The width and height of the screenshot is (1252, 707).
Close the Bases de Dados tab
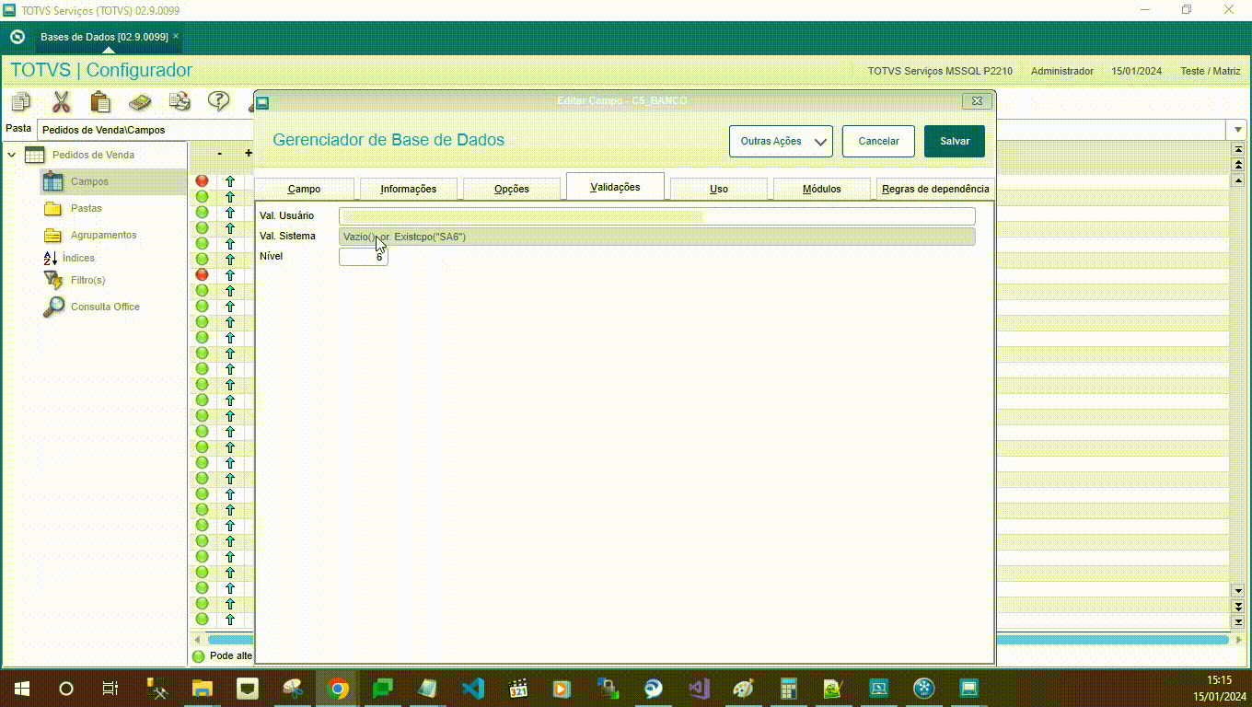click(x=176, y=37)
